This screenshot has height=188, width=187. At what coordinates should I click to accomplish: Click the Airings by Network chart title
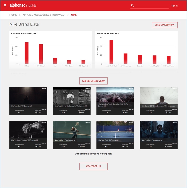[x=24, y=34]
